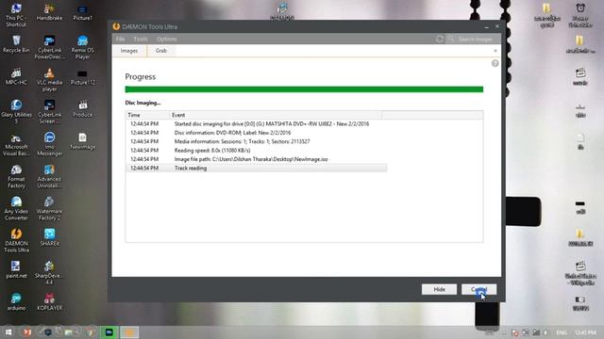Click the green progress bar
Screen dimensions: 604x339
click(304, 89)
